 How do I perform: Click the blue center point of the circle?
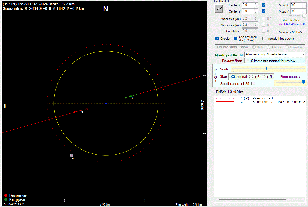(106, 103)
